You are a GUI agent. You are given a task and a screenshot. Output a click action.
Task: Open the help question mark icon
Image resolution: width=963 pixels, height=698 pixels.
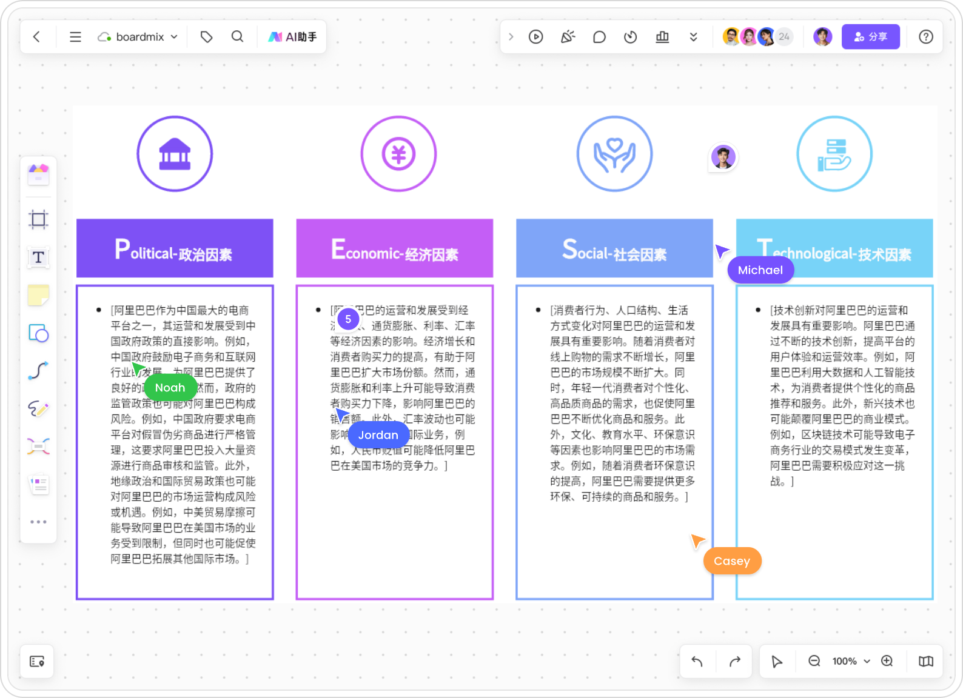tap(926, 37)
